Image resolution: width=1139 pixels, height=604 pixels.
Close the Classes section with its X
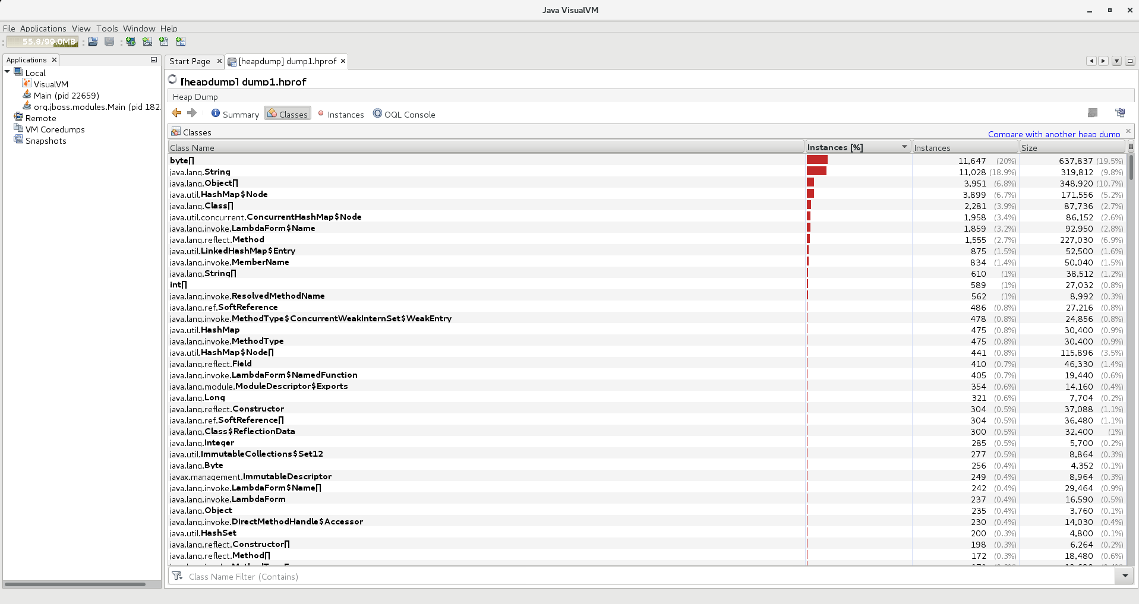tap(1128, 131)
